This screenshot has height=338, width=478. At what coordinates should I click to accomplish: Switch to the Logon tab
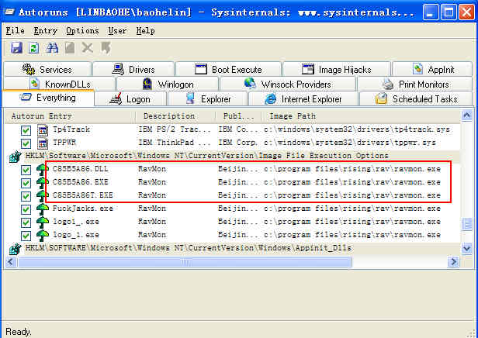click(130, 98)
